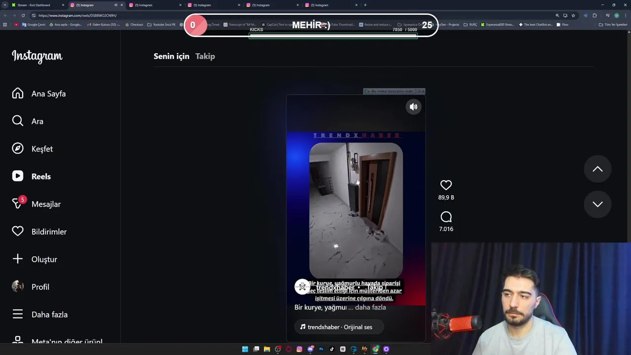This screenshot has height=355, width=631.
Task: Go to next reel with down chevron
Action: [597, 204]
